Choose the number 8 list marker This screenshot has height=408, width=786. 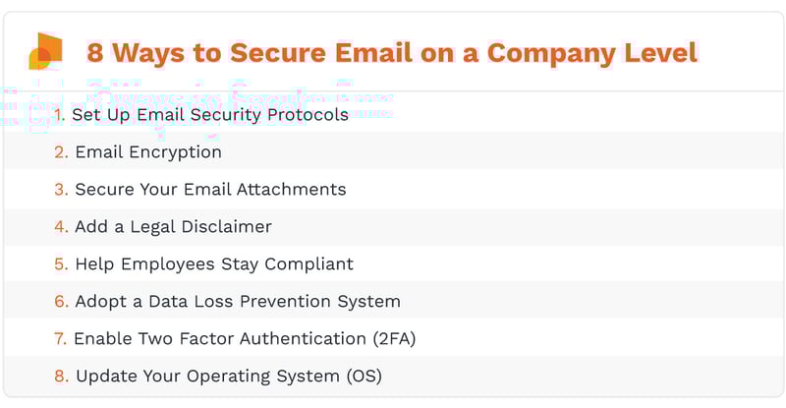pyautogui.click(x=61, y=377)
